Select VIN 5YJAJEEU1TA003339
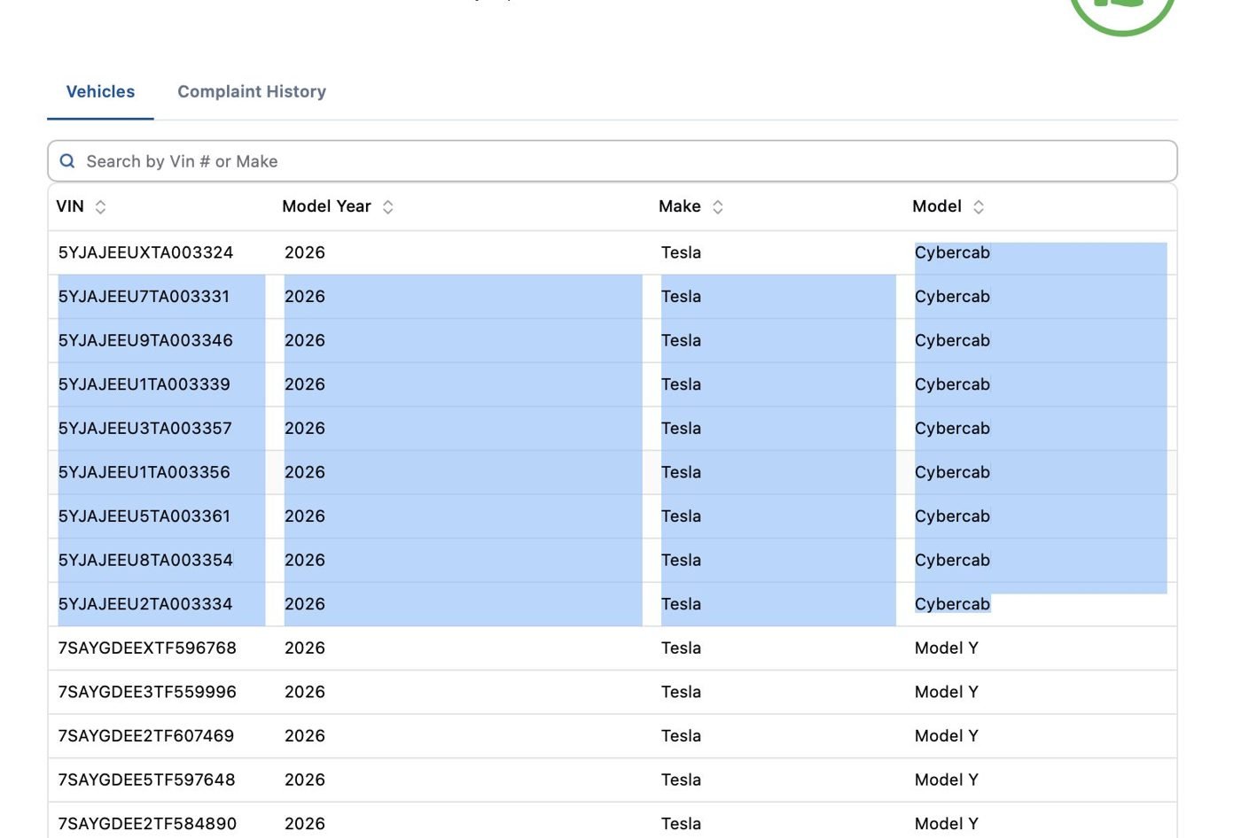The height and width of the screenshot is (838, 1241). [x=144, y=384]
